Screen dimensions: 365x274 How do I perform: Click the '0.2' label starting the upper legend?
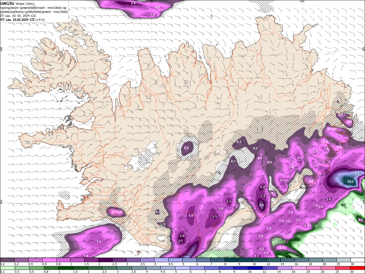click(2, 264)
